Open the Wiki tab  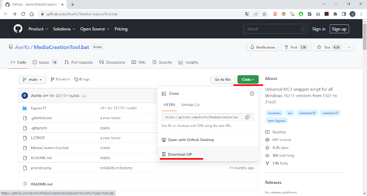point(138,62)
